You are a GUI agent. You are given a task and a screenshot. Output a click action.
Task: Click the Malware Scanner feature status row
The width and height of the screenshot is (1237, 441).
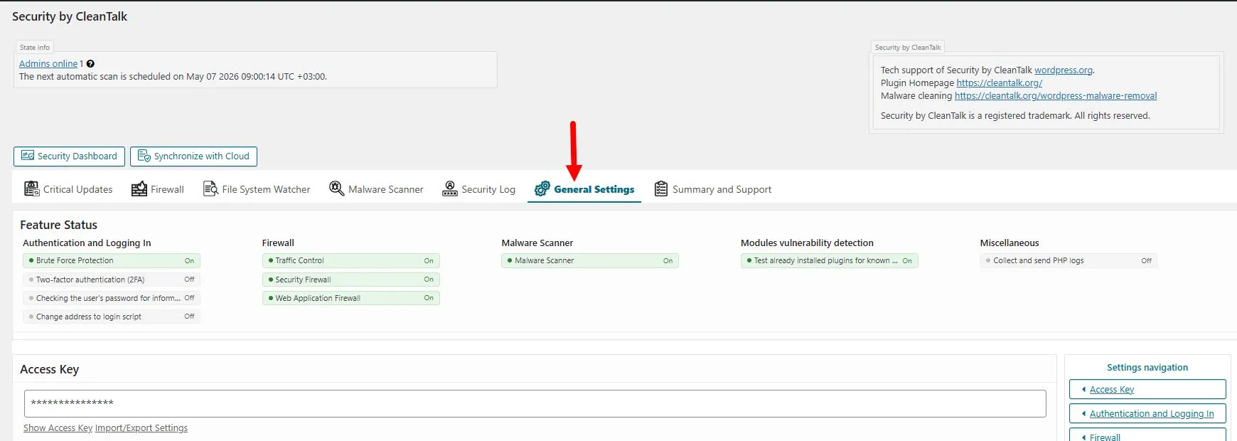click(x=590, y=260)
